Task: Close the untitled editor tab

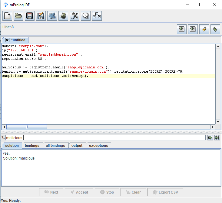Action: point(7,40)
